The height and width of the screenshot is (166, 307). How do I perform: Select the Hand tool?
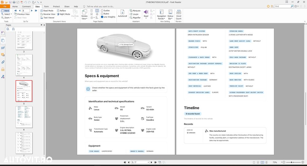[5, 10]
